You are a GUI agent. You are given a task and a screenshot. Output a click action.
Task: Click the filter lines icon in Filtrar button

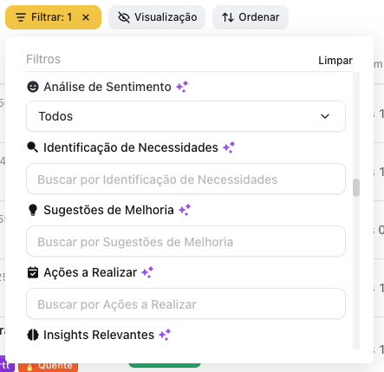pyautogui.click(x=21, y=17)
